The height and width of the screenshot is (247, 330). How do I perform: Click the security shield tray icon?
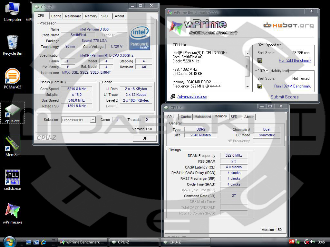(298, 242)
